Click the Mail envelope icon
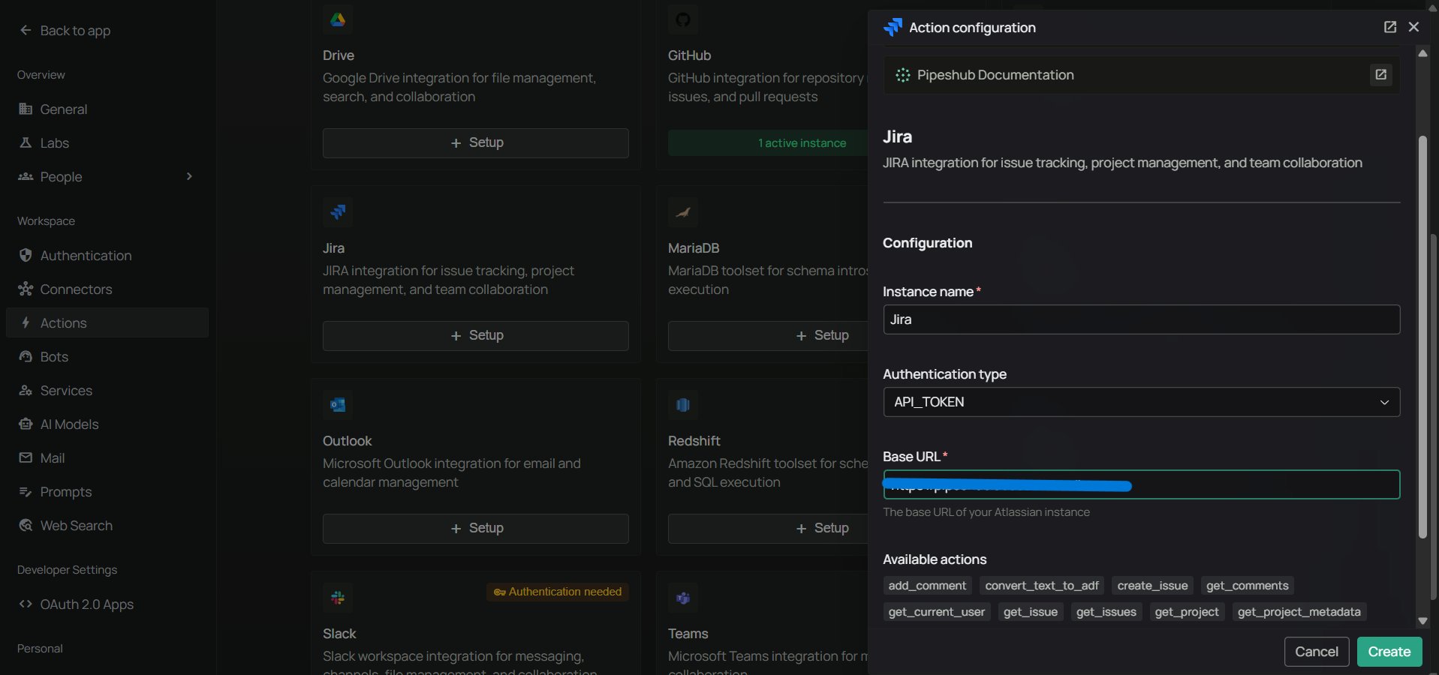The width and height of the screenshot is (1439, 675). coord(26,457)
